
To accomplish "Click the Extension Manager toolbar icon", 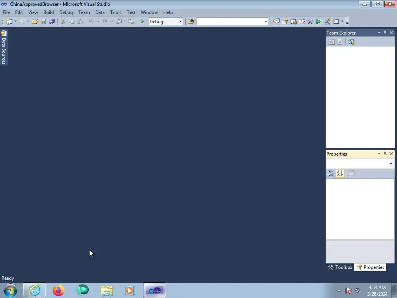I will click(327, 22).
